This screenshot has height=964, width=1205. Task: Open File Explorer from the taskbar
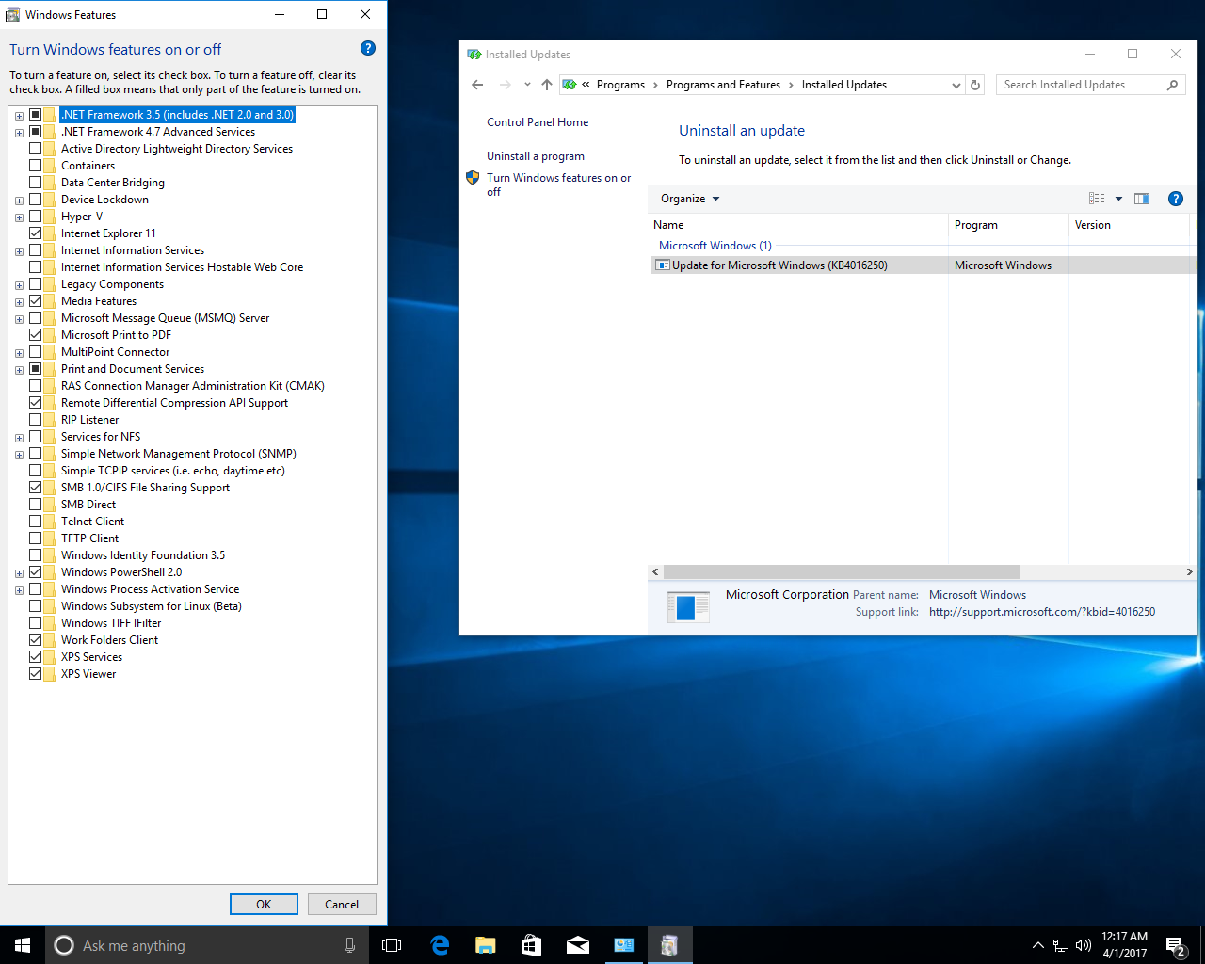(486, 945)
